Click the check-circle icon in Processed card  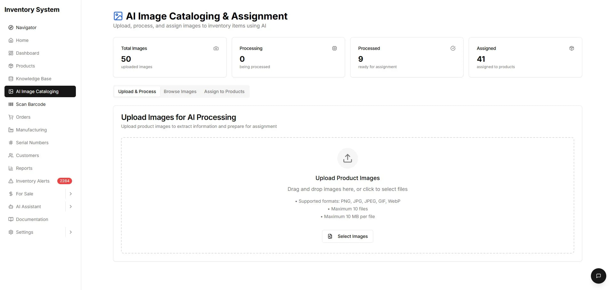(x=453, y=48)
